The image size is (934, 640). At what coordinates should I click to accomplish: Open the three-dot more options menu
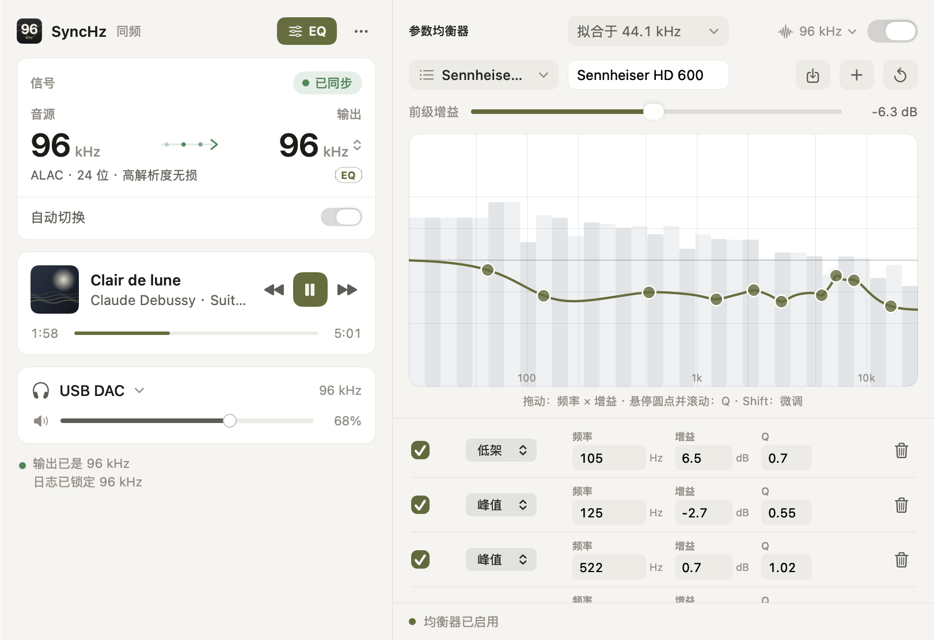(x=361, y=31)
